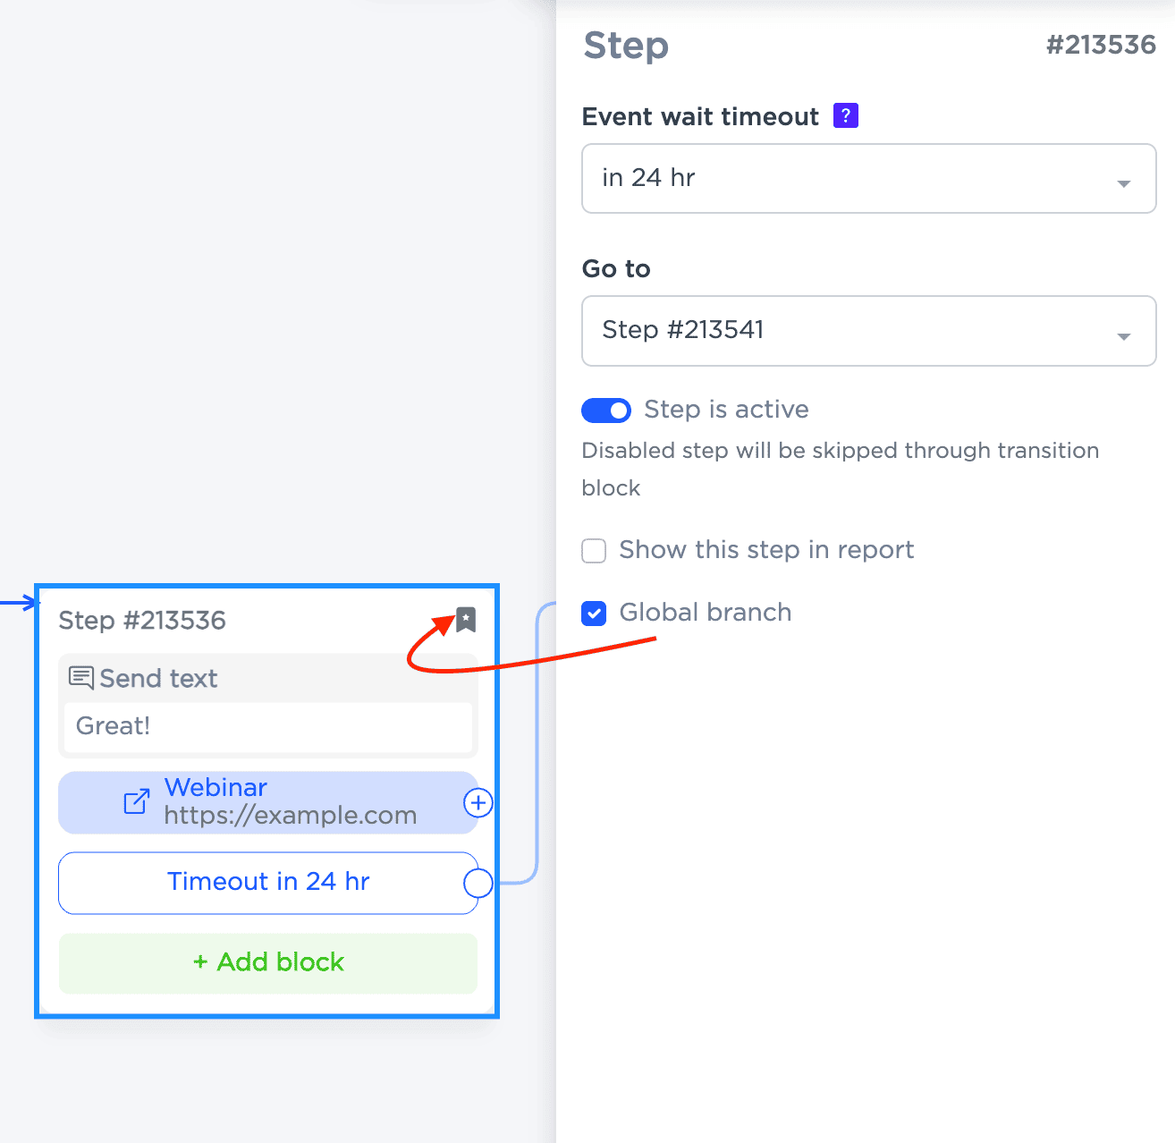Toggle the Step is active switch
This screenshot has width=1175, height=1143.
606,410
